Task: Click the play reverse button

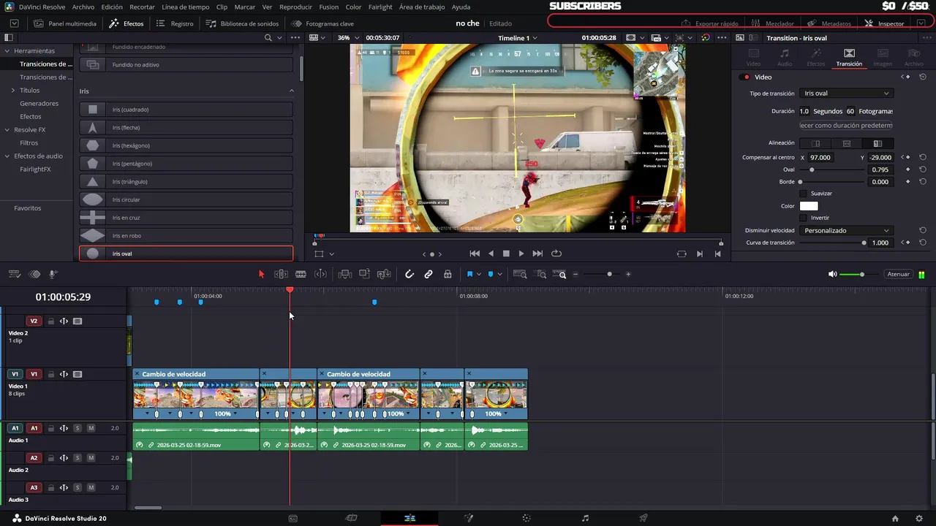Action: pos(491,254)
